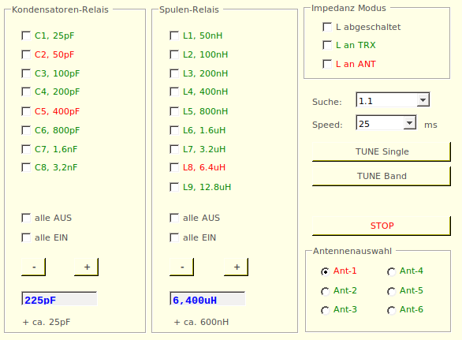Hit the red STOP button

[x=382, y=226]
